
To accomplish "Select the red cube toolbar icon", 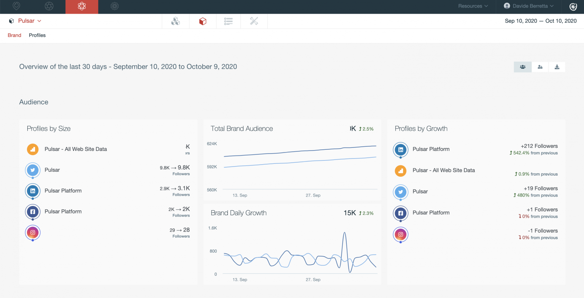I will pos(203,21).
